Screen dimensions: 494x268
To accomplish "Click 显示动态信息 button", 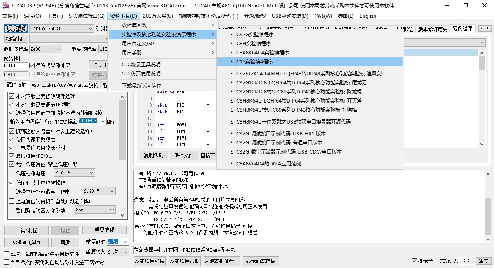I will [261, 261].
